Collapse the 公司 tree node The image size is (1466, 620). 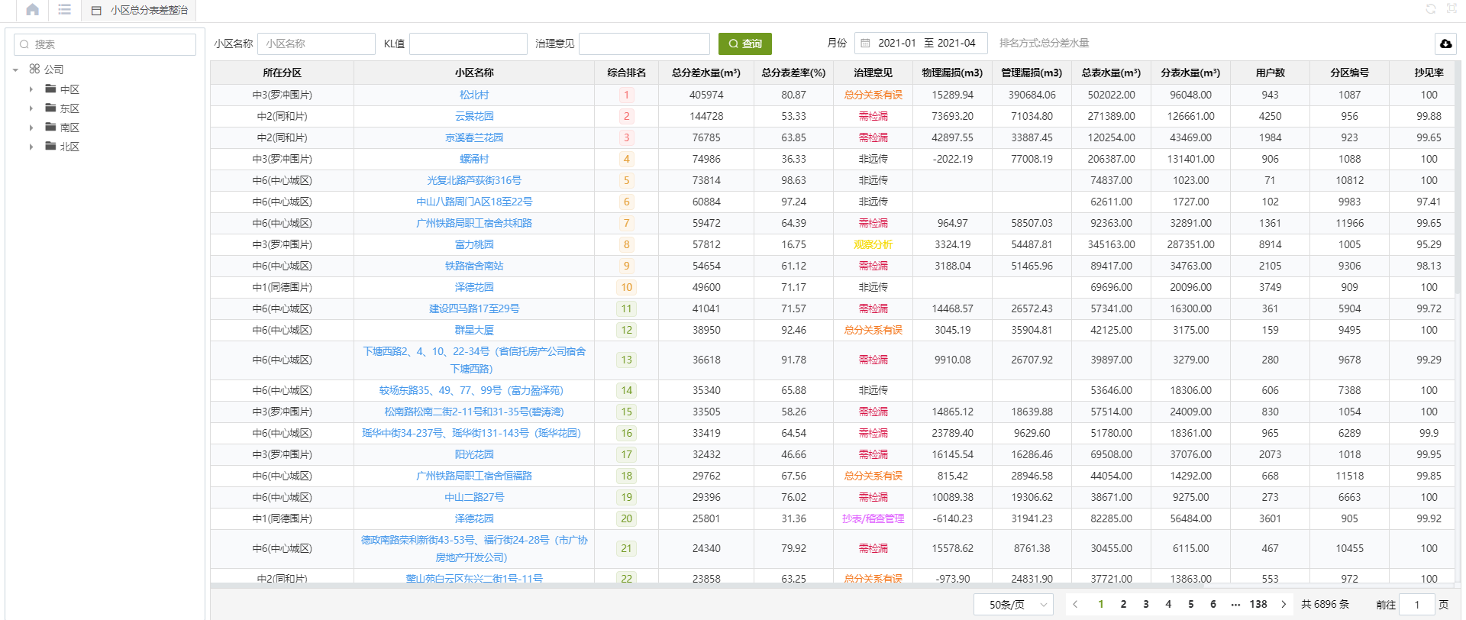(16, 70)
